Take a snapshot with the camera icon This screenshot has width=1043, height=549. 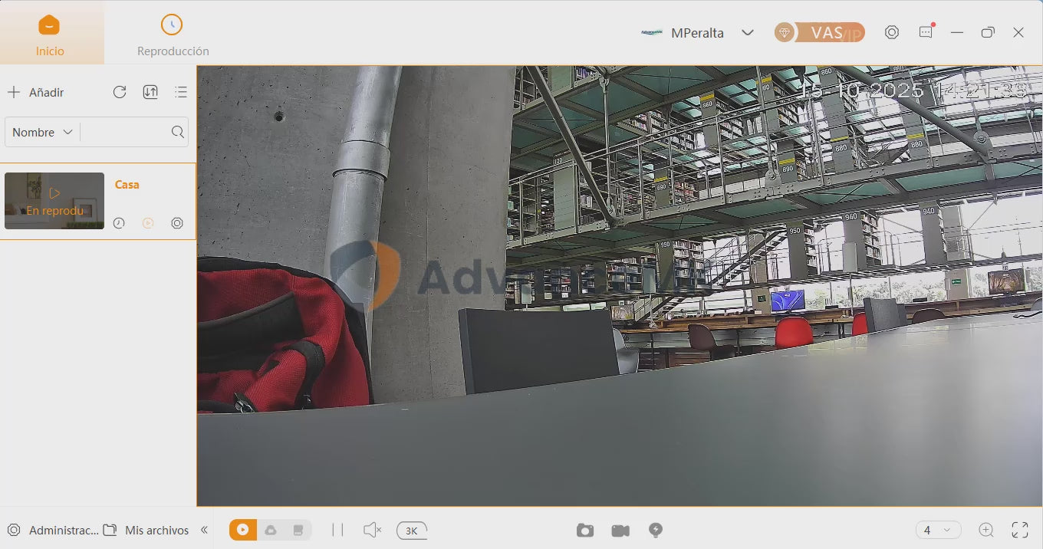tap(585, 531)
